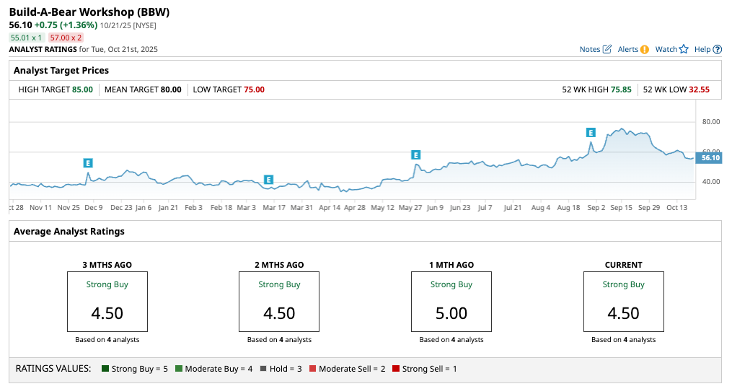This screenshot has height=389, width=732.
Task: Open the Alerts link
Action: point(627,49)
